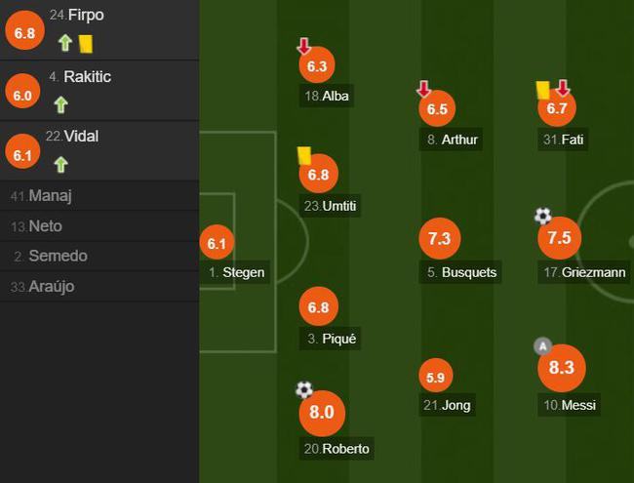This screenshot has height=483, width=634.
Task: Select Busquets' 7.3 rating circle
Action: tap(438, 238)
